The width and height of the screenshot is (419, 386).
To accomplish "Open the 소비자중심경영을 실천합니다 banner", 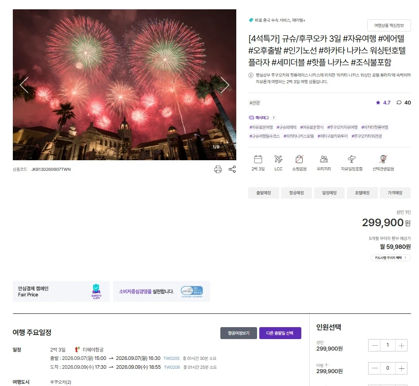I will 161,291.
